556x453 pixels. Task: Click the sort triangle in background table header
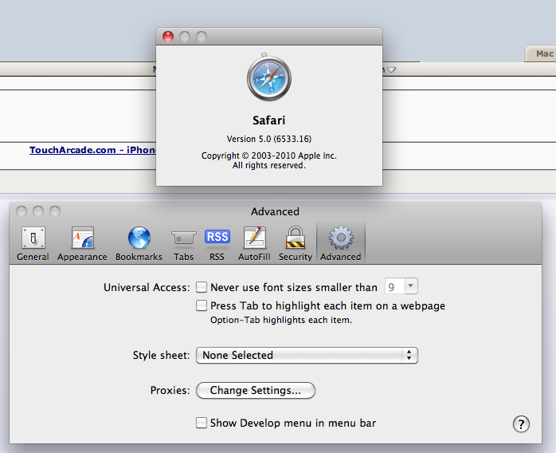391,69
